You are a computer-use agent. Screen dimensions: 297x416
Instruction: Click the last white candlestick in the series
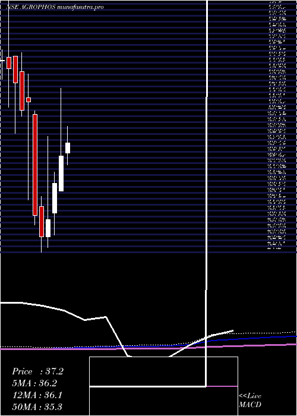click(68, 148)
